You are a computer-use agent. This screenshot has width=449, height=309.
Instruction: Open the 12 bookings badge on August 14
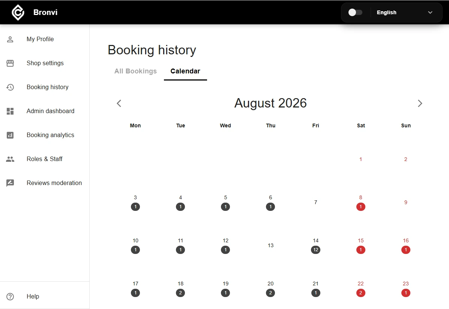point(315,250)
